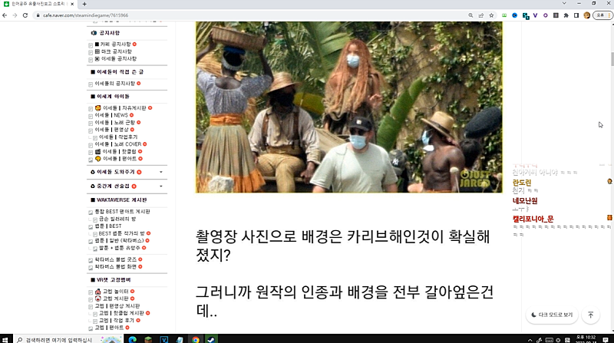Open the 왁타버스 불법 굿즈 board
The image size is (614, 343).
click(116, 259)
